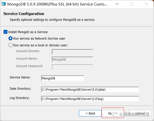
Task: Click the Account Password label
Action: pos(29,66)
